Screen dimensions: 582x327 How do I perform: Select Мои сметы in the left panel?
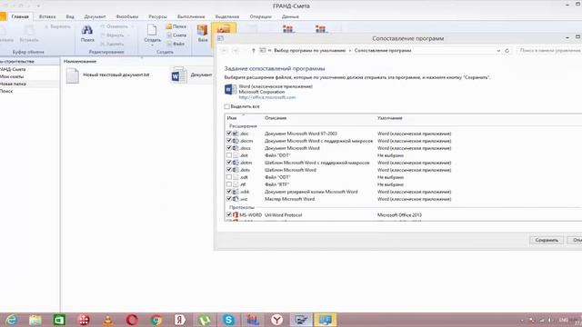click(12, 76)
